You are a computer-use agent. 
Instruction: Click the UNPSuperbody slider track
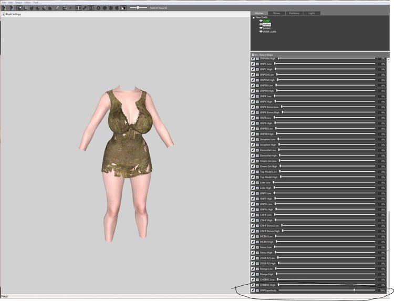(327, 290)
